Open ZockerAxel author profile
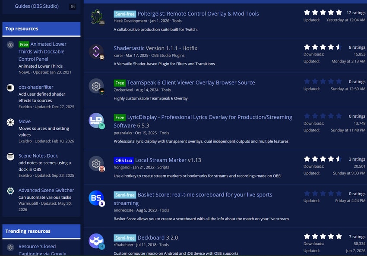Image resolution: width=367 pixels, height=256 pixels. (123, 90)
